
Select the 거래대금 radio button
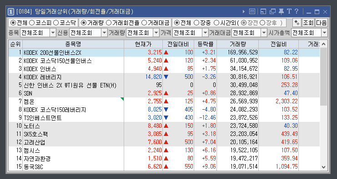[145, 23]
